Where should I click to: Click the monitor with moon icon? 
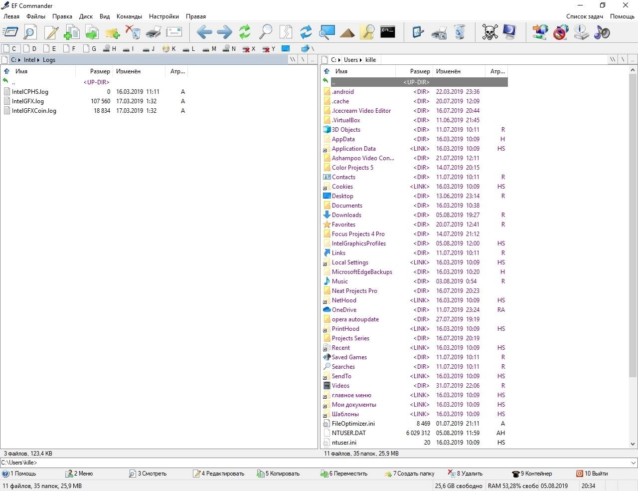510,32
